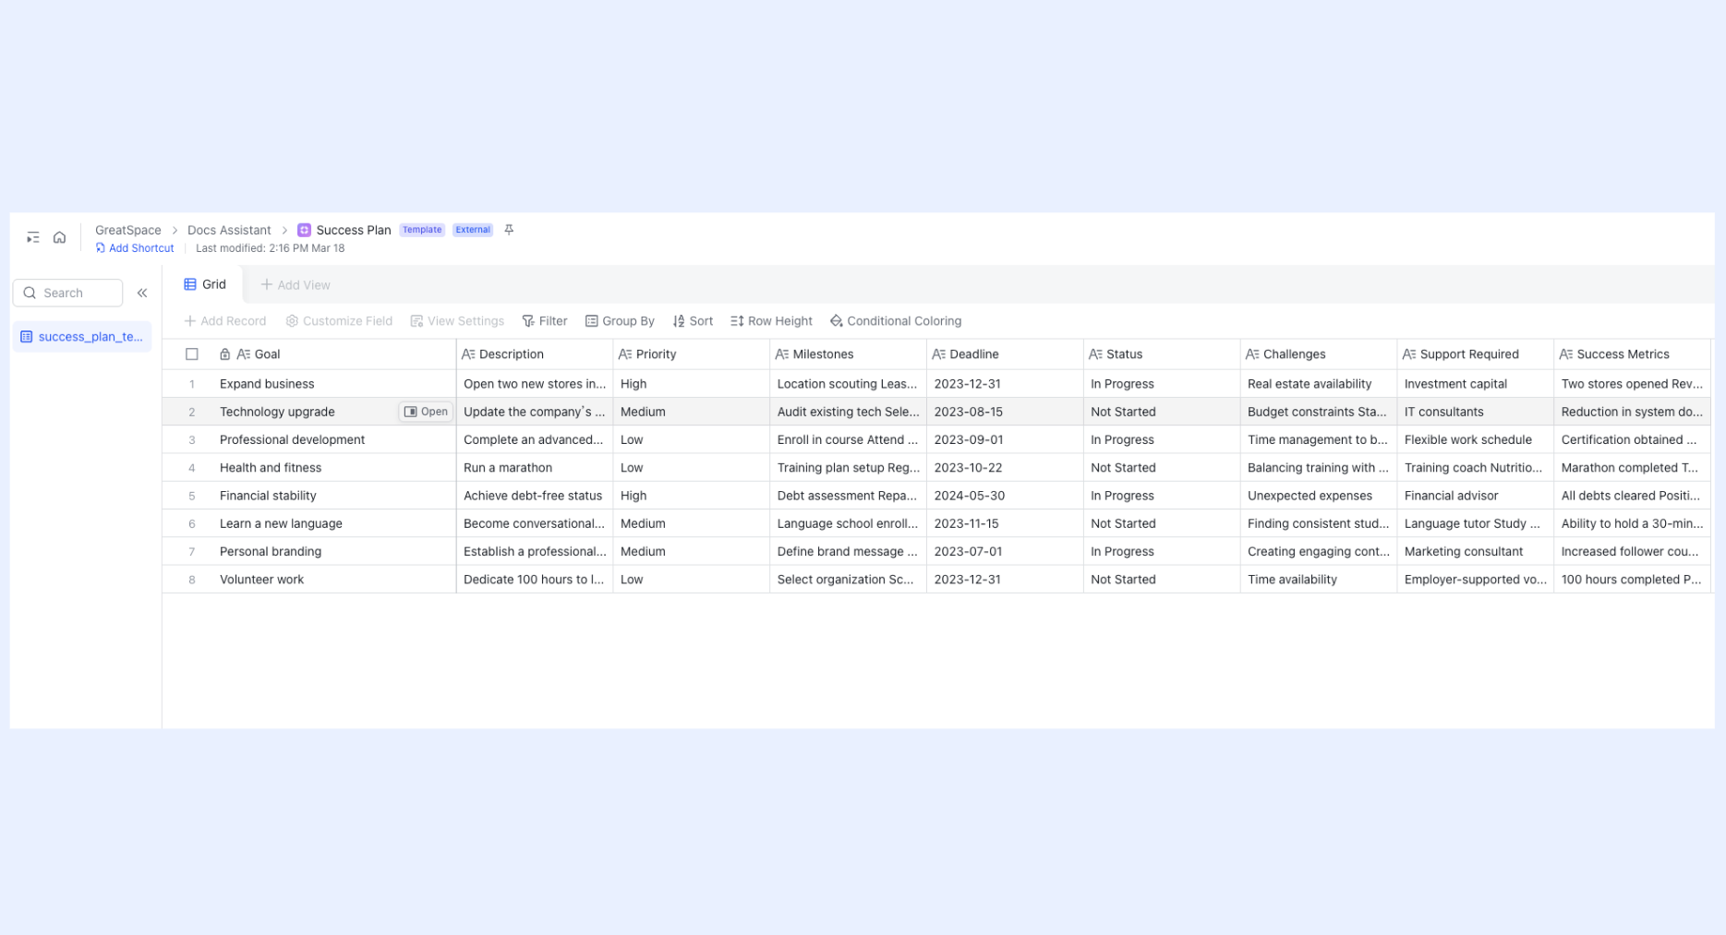Open the Priority column header
This screenshot has height=935, width=1726.
click(x=692, y=354)
